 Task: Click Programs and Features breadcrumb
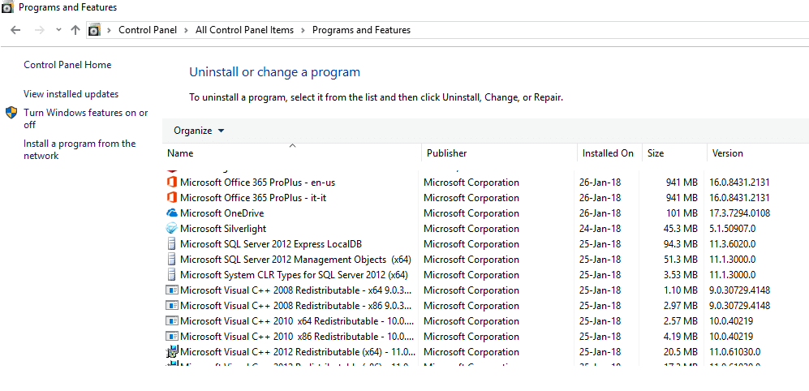point(362,30)
